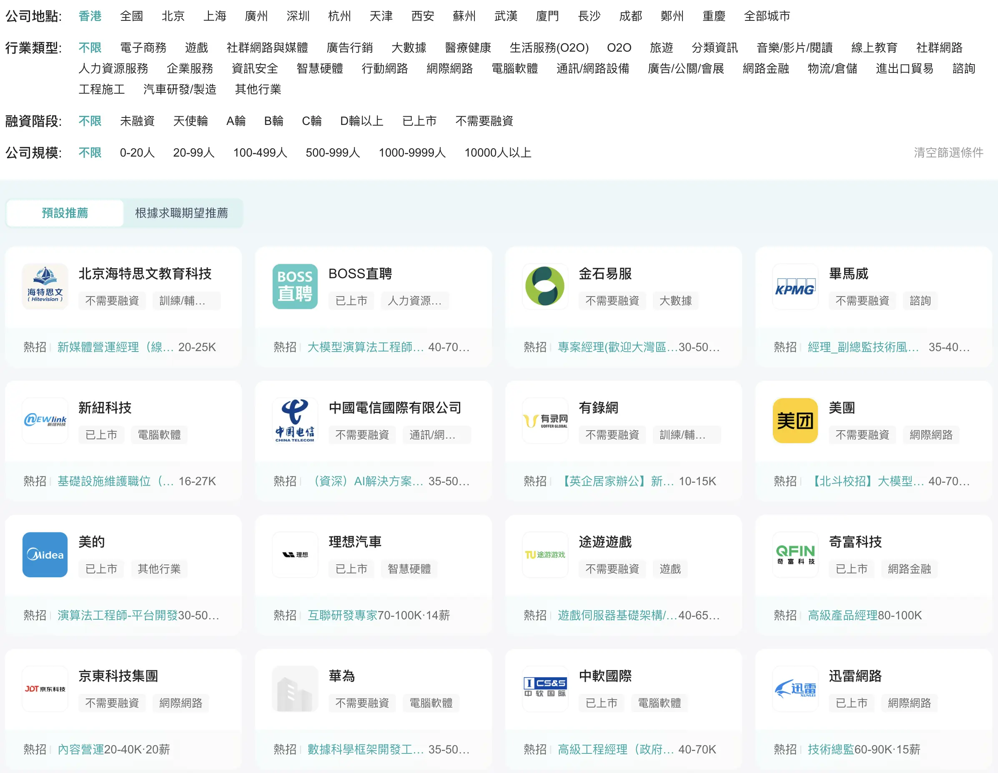Image resolution: width=998 pixels, height=773 pixels.
Task: Open job 高級產品經理 80-100K
Action: (842, 615)
